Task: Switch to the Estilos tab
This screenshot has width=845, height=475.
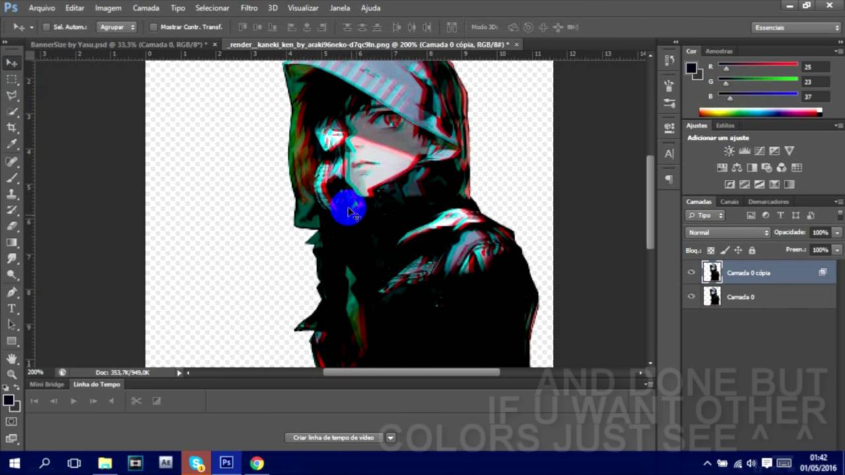Action: (x=725, y=125)
